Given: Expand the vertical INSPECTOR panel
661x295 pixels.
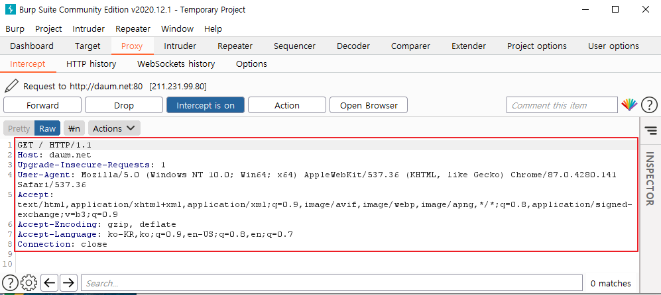Looking at the screenshot, I should pyautogui.click(x=650, y=179).
